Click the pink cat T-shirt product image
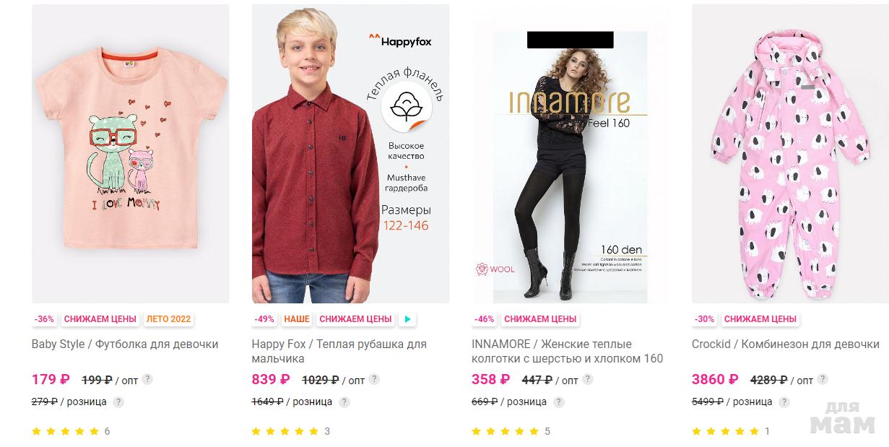The image size is (889, 447). coord(131,154)
